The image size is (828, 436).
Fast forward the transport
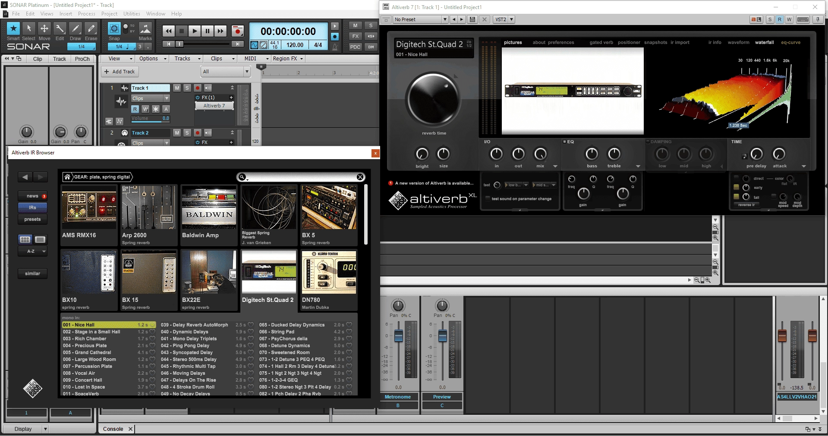(x=220, y=31)
